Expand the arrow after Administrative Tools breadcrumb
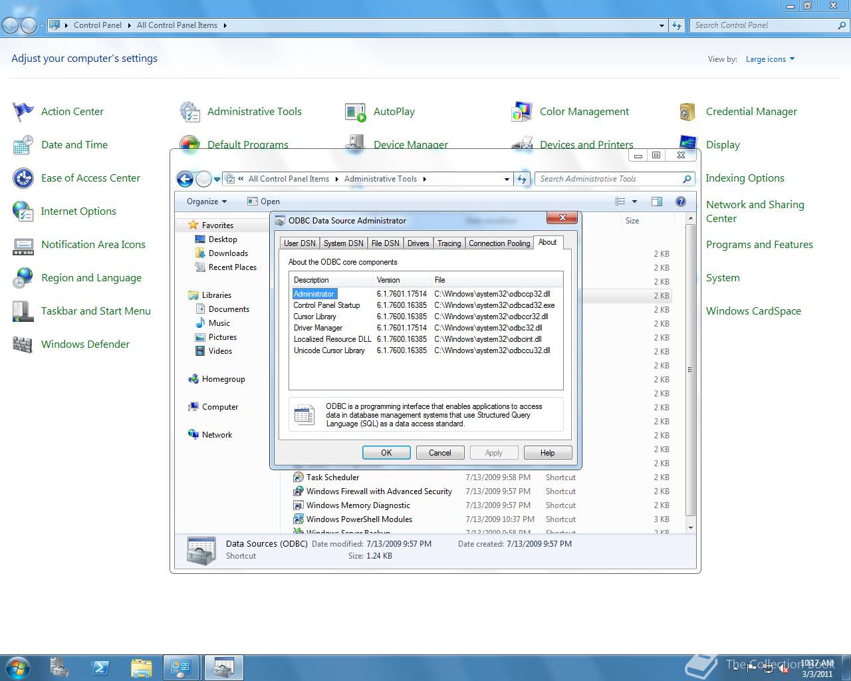This screenshot has width=851, height=681. click(x=425, y=179)
